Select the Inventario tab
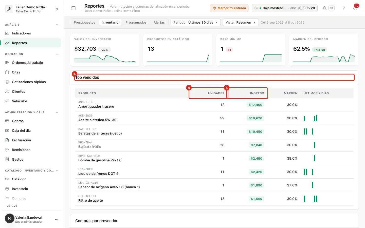 110,22
